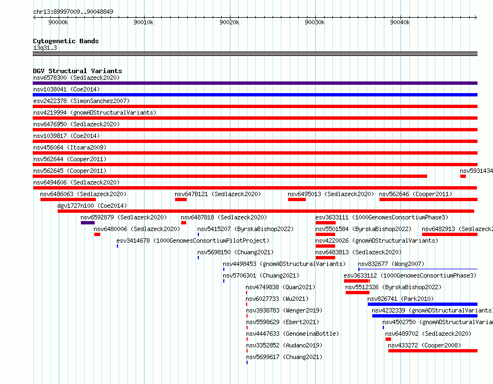Open the nsv6027733 (Wu2021) label
The image size is (493, 384).
(x=277, y=299)
